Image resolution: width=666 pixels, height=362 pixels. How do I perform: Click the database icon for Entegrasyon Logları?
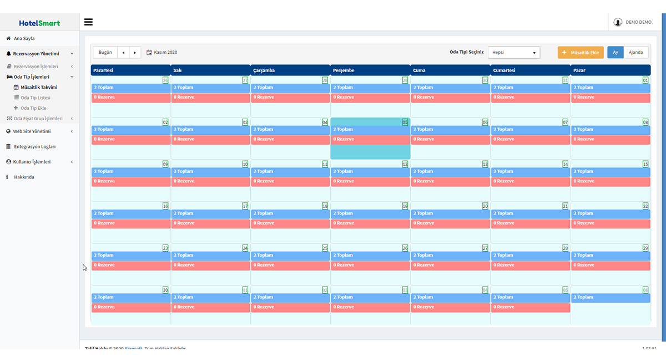[8, 147]
